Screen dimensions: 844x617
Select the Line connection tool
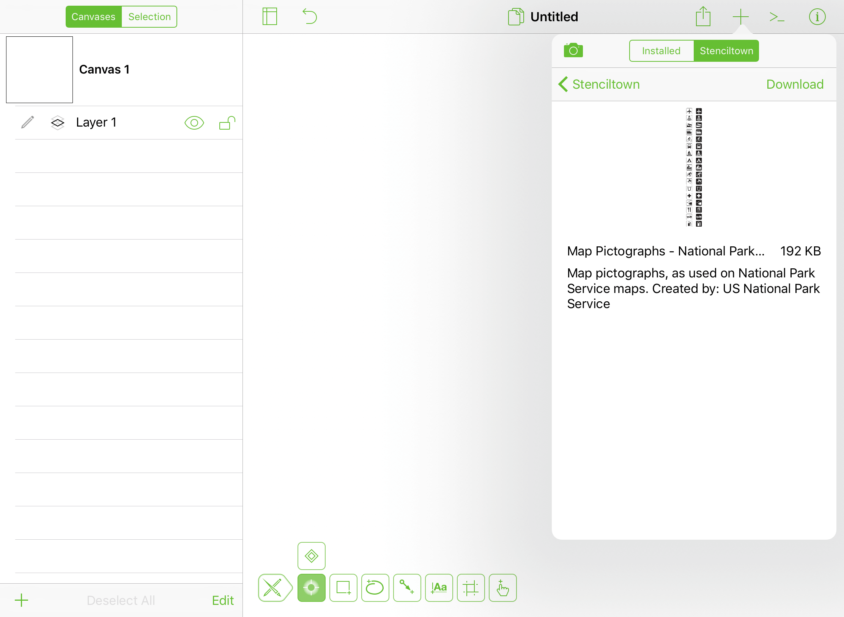[x=407, y=588]
